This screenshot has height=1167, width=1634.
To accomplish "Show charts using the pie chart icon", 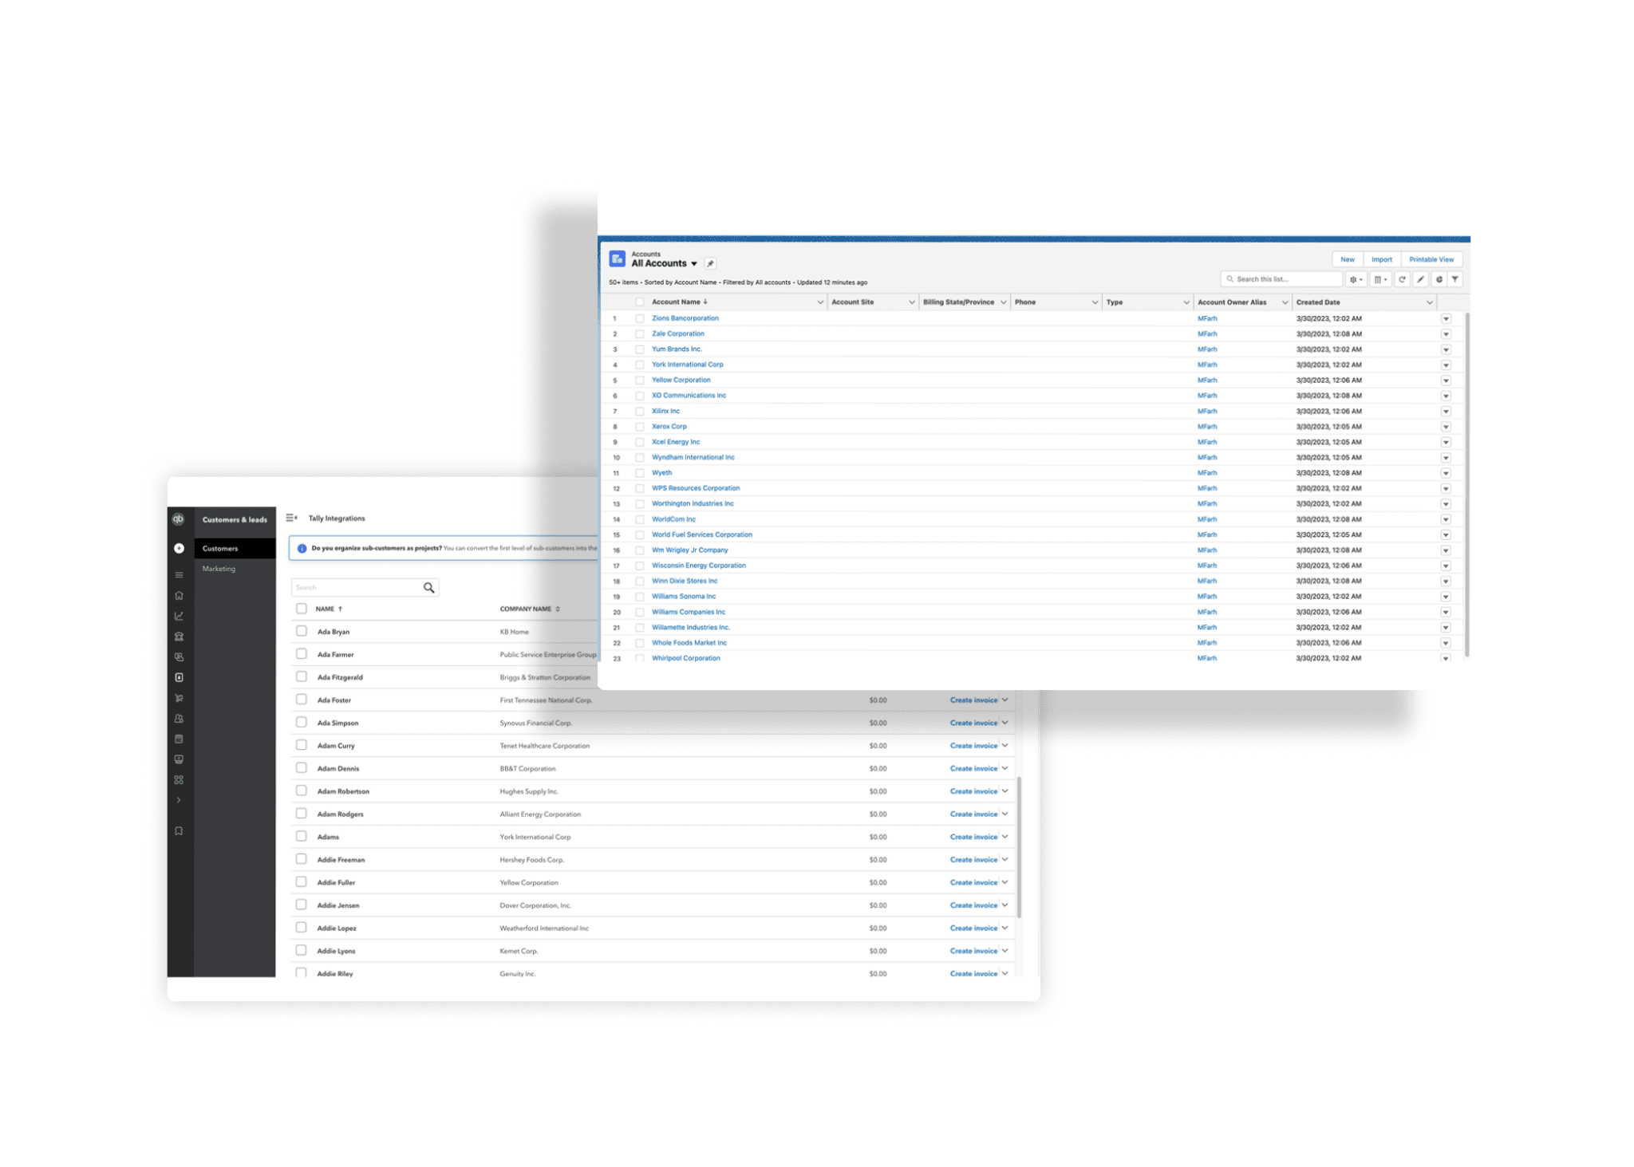I will tap(1439, 279).
